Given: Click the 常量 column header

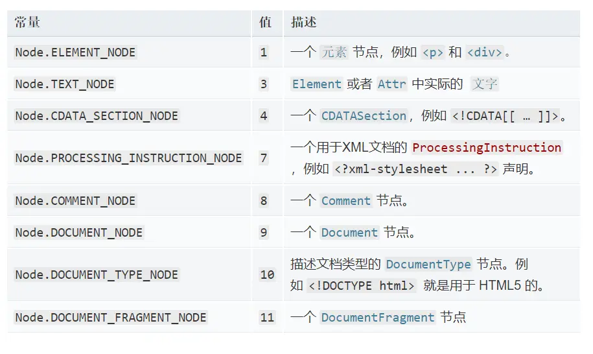Looking at the screenshot, I should pyautogui.click(x=27, y=22).
